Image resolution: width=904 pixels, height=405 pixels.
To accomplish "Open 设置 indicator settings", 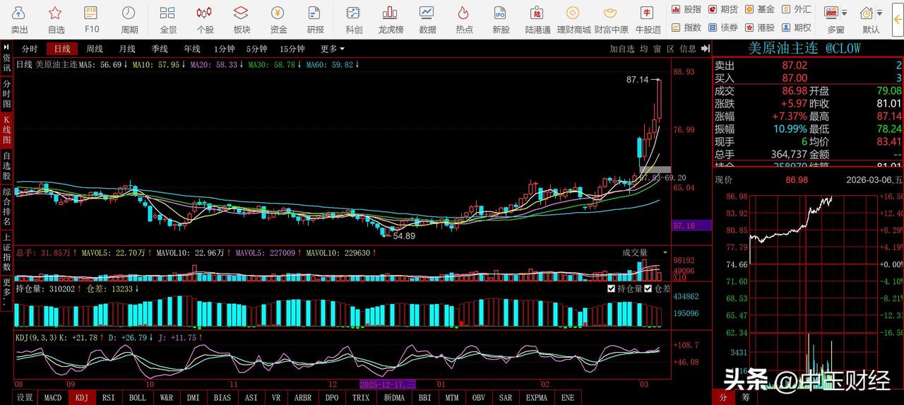I will [25, 398].
